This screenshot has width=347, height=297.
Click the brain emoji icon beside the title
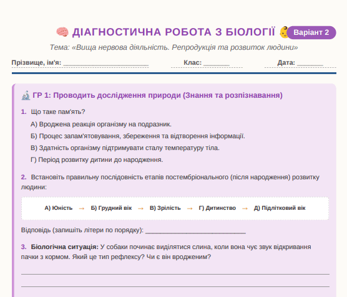tap(62, 32)
